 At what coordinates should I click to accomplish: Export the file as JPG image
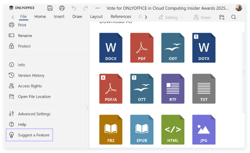(204, 129)
